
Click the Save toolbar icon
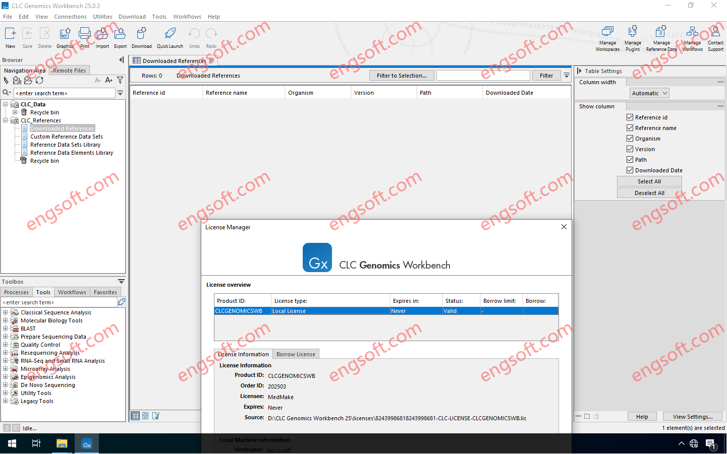point(27,34)
